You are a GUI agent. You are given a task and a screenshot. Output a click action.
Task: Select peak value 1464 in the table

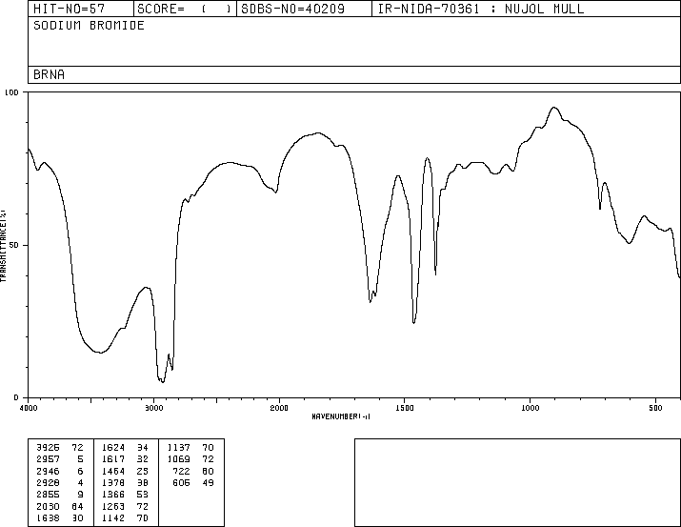pos(113,472)
